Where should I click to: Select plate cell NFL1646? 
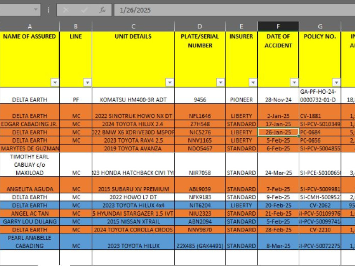coord(200,112)
